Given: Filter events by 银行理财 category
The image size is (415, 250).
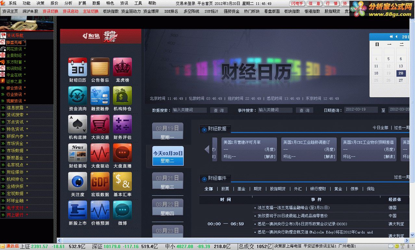Looking at the screenshot, I should (x=318, y=189).
